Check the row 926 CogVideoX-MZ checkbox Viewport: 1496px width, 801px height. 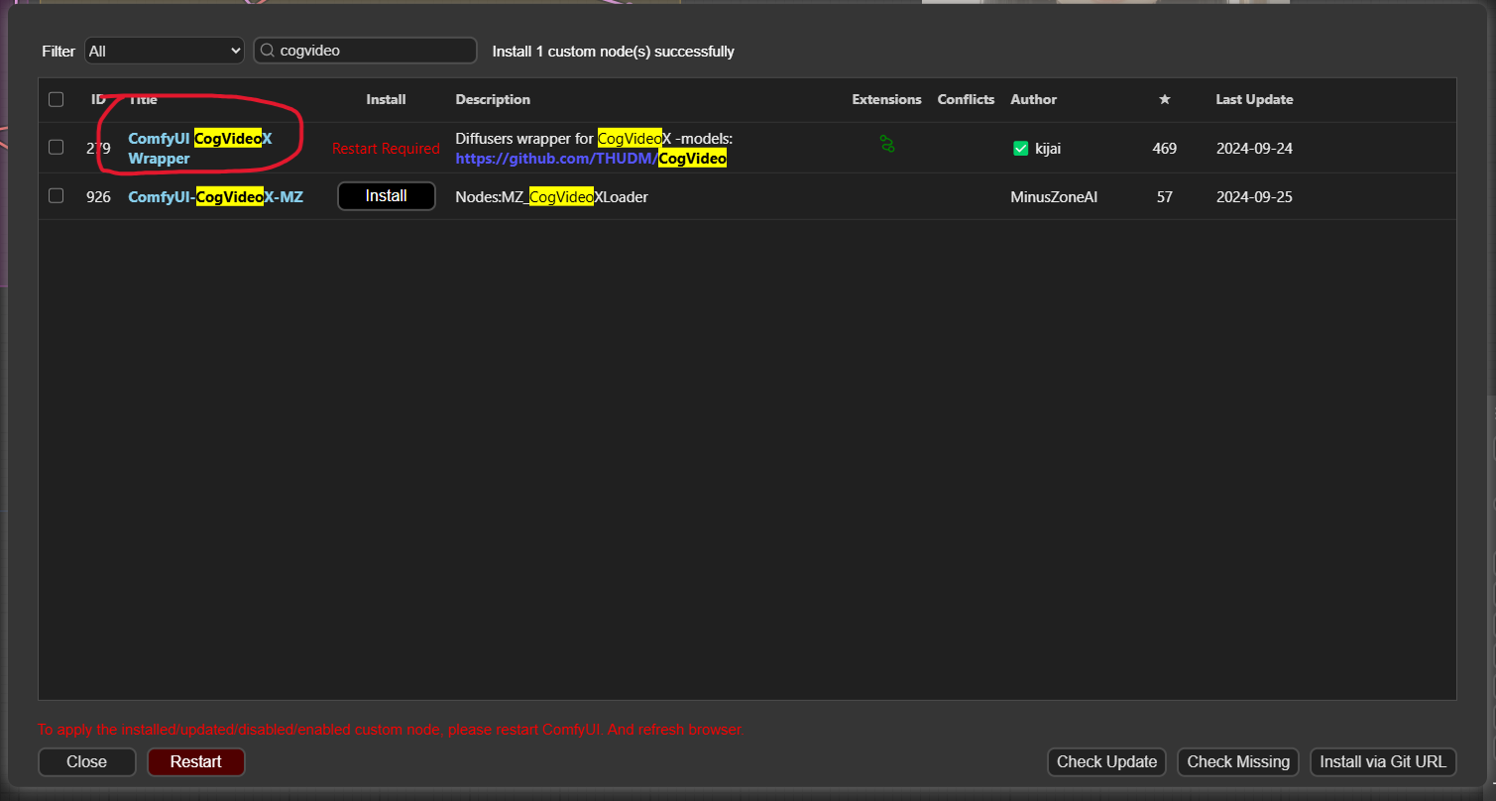pyautogui.click(x=56, y=196)
